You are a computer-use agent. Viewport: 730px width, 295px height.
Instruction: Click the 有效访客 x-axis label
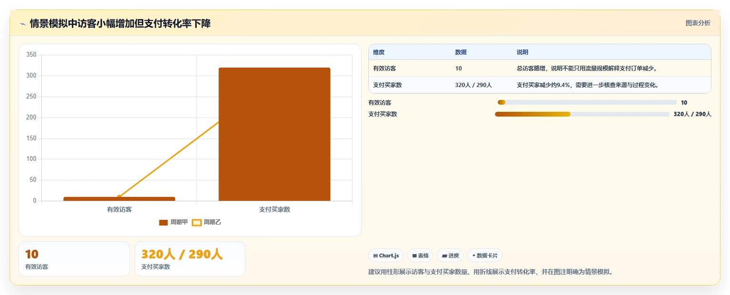(119, 209)
